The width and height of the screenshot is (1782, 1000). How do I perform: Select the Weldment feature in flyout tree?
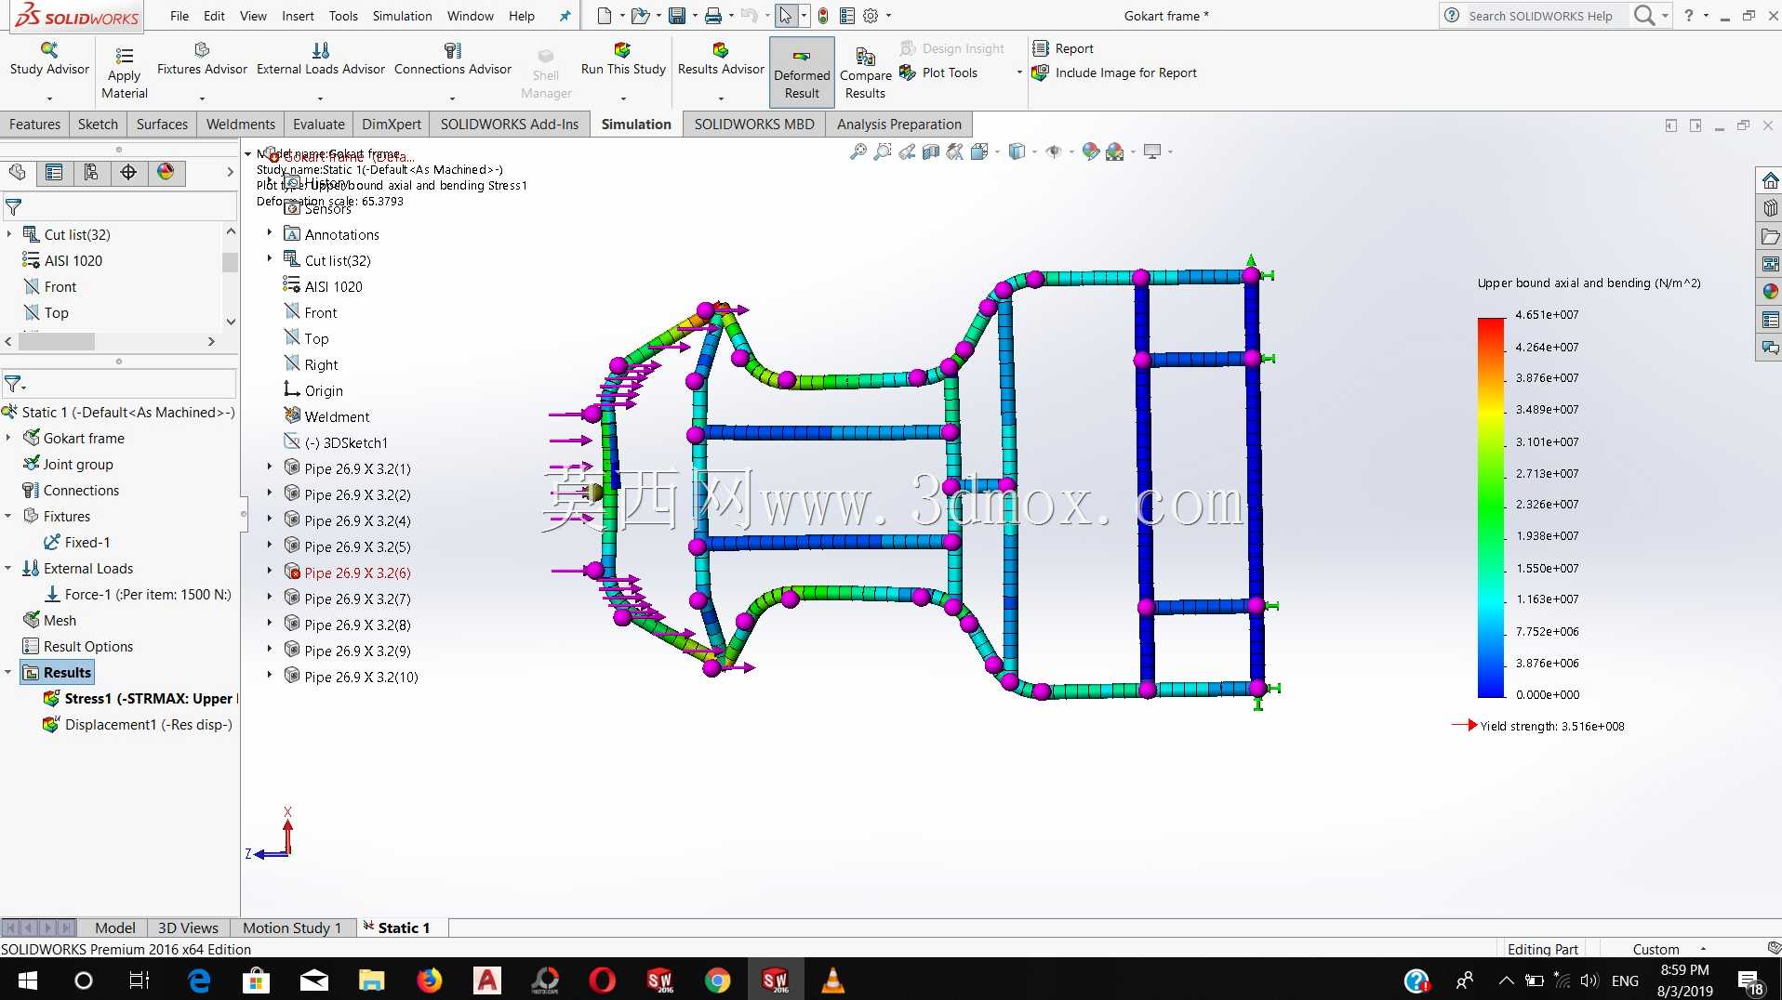click(327, 416)
